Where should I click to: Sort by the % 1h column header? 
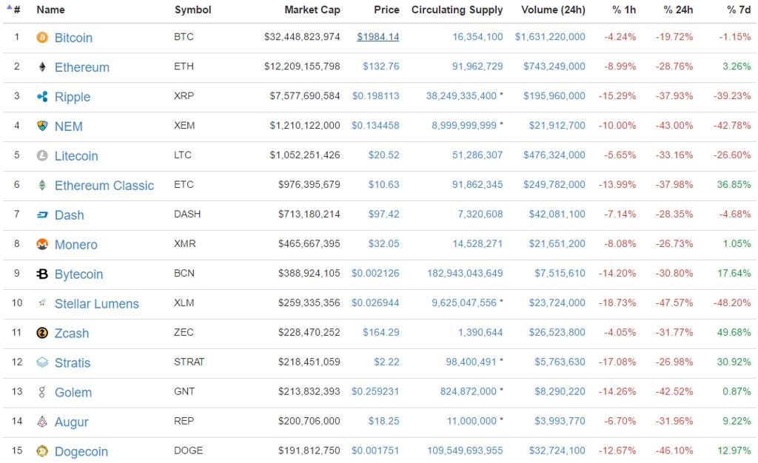624,10
